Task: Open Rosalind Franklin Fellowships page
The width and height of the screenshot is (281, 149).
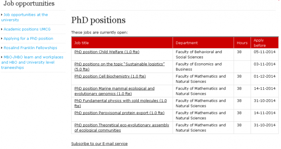Action: 30,48
